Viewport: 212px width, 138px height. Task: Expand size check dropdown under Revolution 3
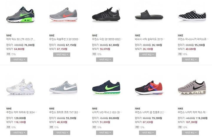coord(62,55)
